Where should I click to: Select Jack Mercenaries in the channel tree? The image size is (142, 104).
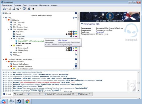tap(24, 43)
